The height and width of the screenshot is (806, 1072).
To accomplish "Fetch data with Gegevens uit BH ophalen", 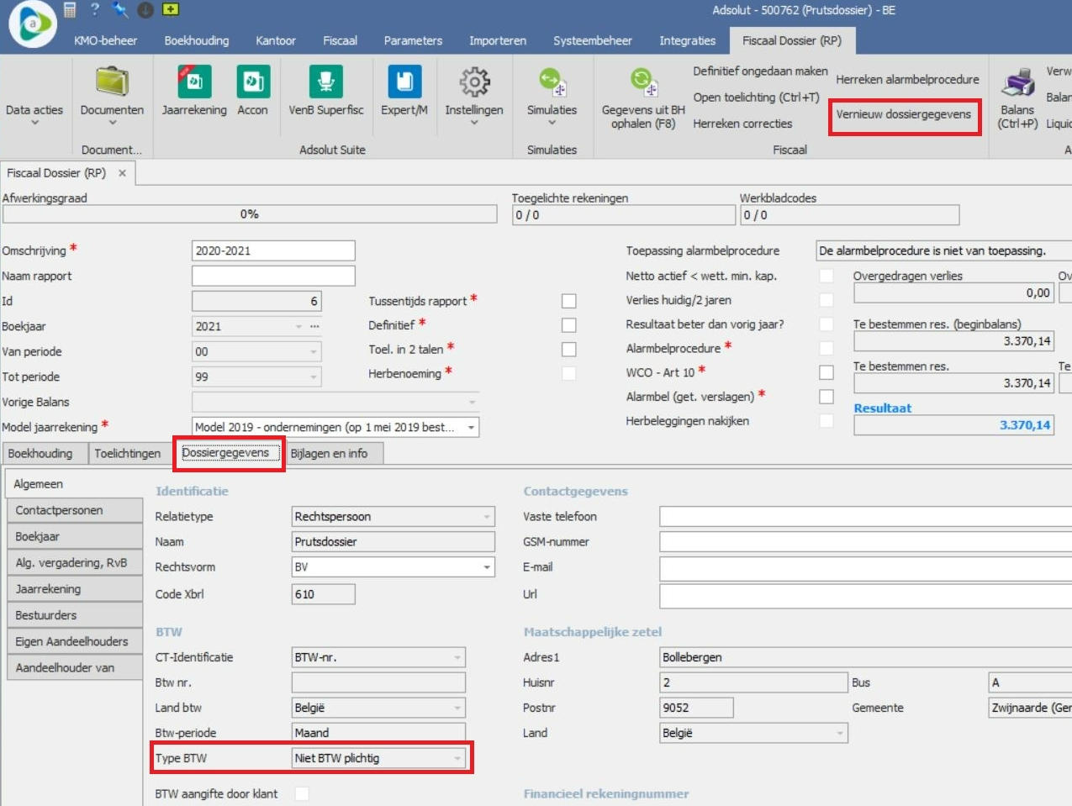I will pos(643,98).
